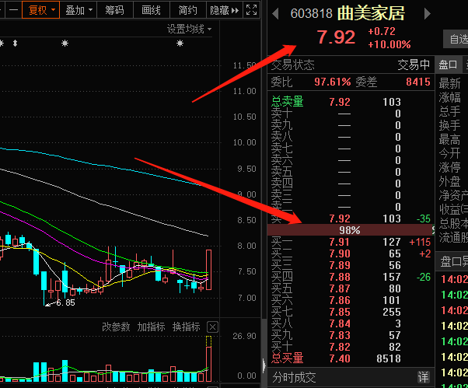Screen dimensions: 468x388
Task: Click stock code 603818
Action: pos(311,13)
